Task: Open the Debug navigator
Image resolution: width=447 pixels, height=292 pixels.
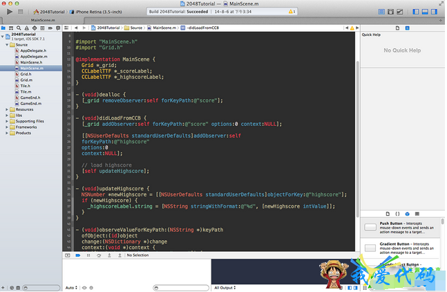Action: [x=42, y=28]
